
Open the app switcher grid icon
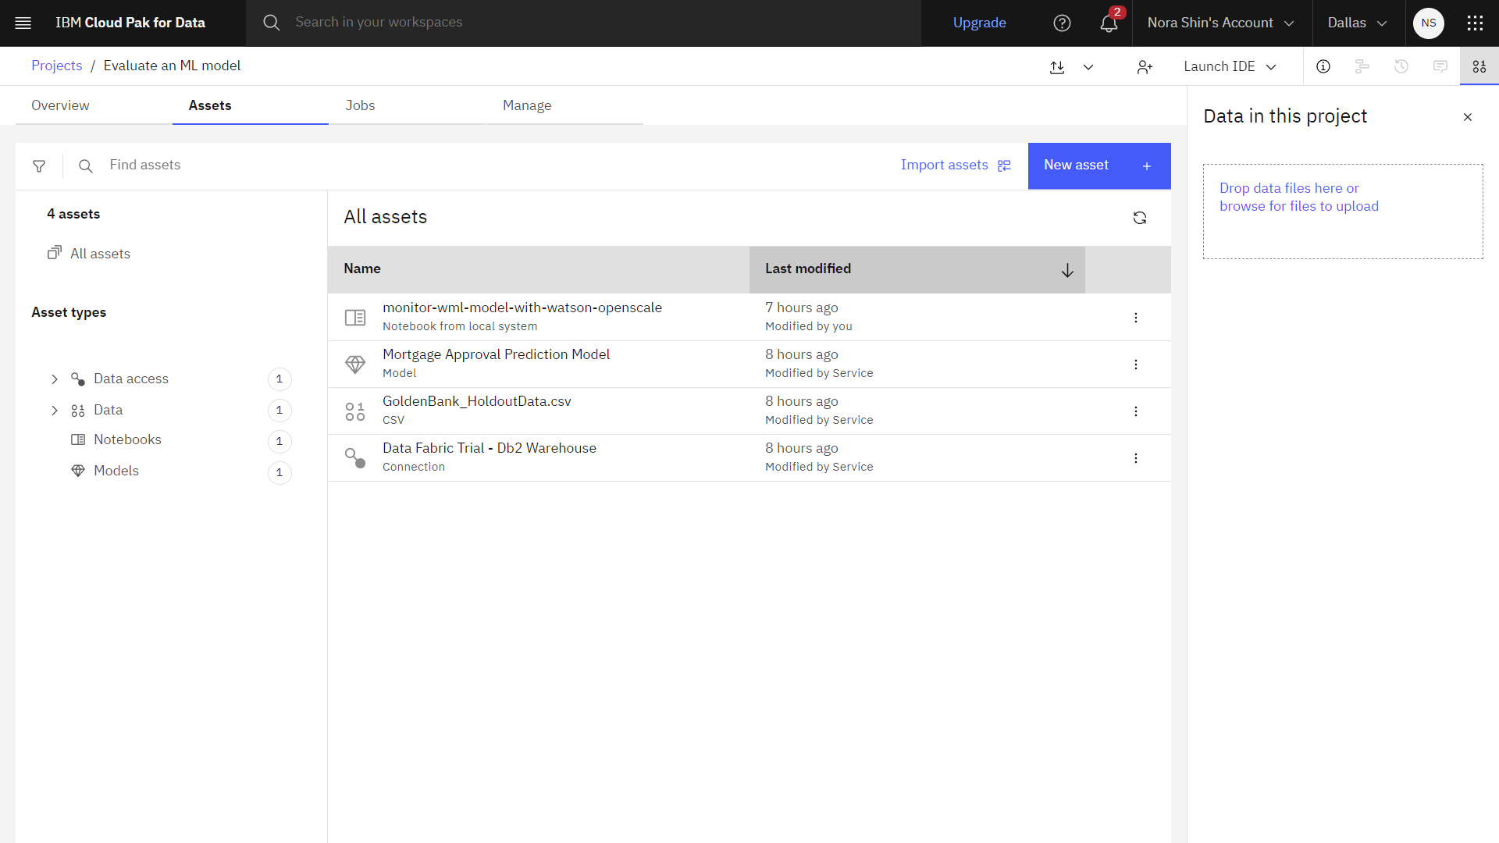tap(1475, 23)
